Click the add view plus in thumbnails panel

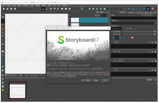click(x=154, y=80)
